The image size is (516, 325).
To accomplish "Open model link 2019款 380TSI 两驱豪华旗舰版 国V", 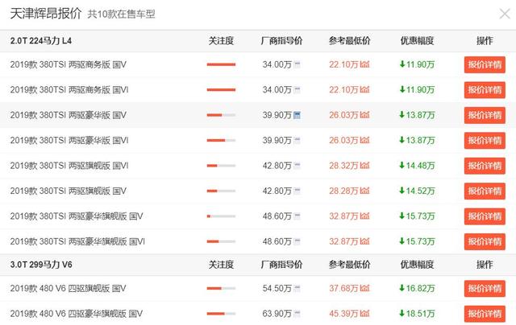I will click(77, 216).
